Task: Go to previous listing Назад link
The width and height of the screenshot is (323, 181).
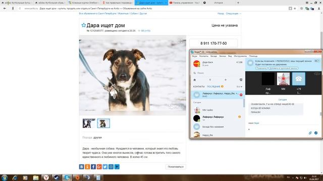Action: tap(221, 14)
